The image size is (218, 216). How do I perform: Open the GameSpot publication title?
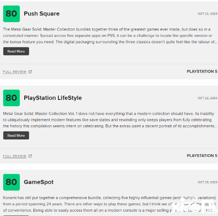[39, 182]
